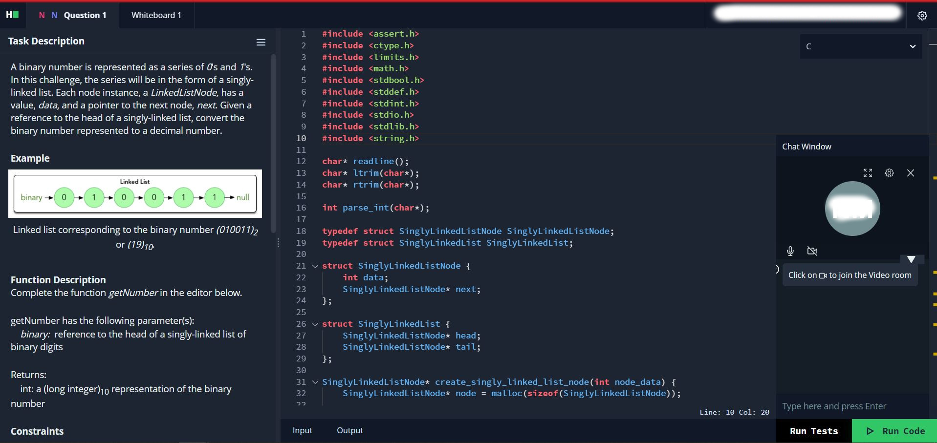Switch to the Whiteboard 1 tab
Screen dimensions: 937x443
tap(156, 15)
